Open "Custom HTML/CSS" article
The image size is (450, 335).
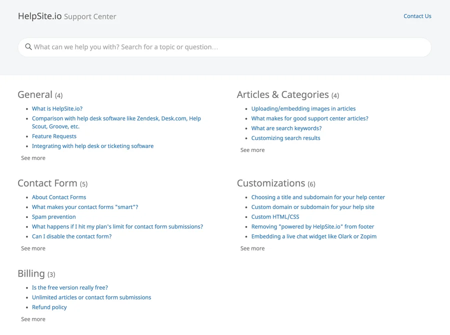(x=275, y=216)
